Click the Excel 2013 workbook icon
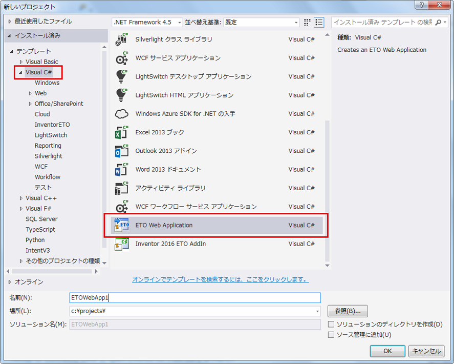 pyautogui.click(x=122, y=132)
